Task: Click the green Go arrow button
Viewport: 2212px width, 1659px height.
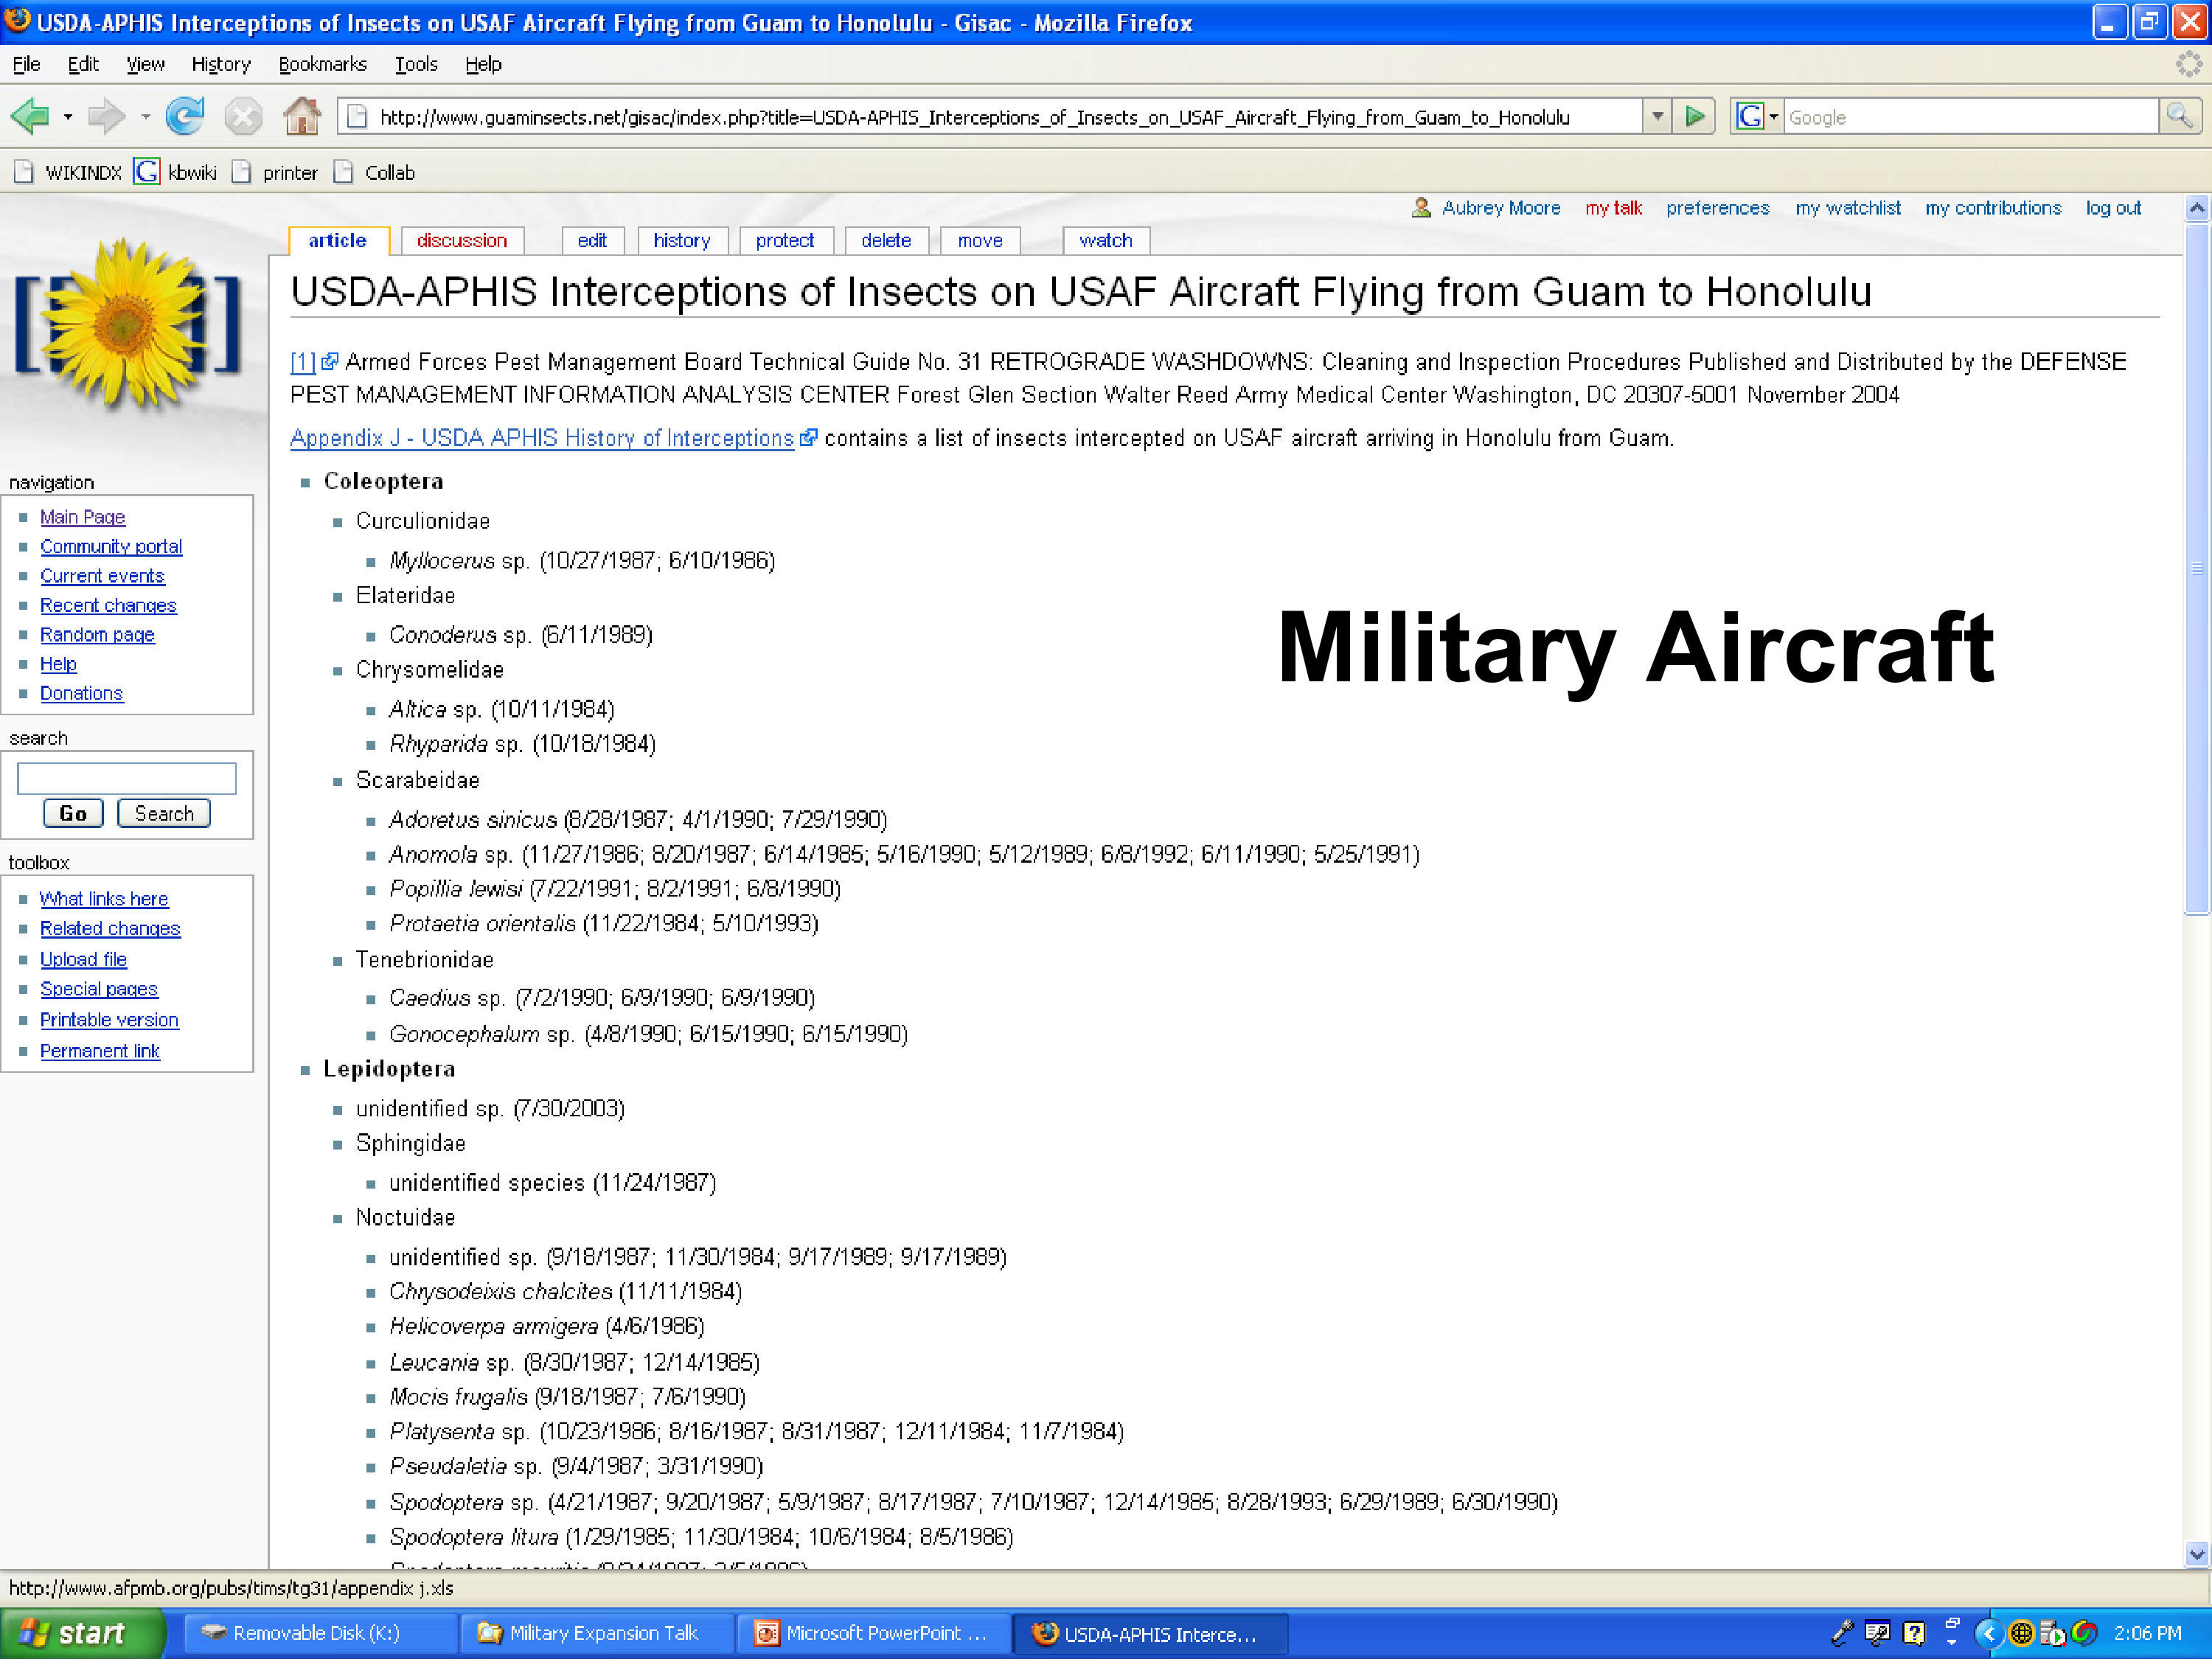Action: coord(1694,117)
